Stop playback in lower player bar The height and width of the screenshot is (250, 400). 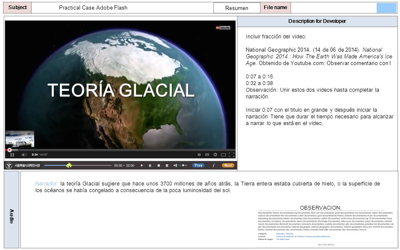159,165
